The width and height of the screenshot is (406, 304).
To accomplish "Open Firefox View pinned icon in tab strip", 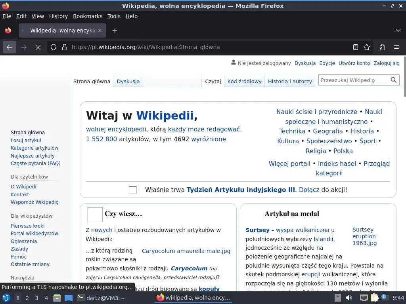I will (8, 30).
